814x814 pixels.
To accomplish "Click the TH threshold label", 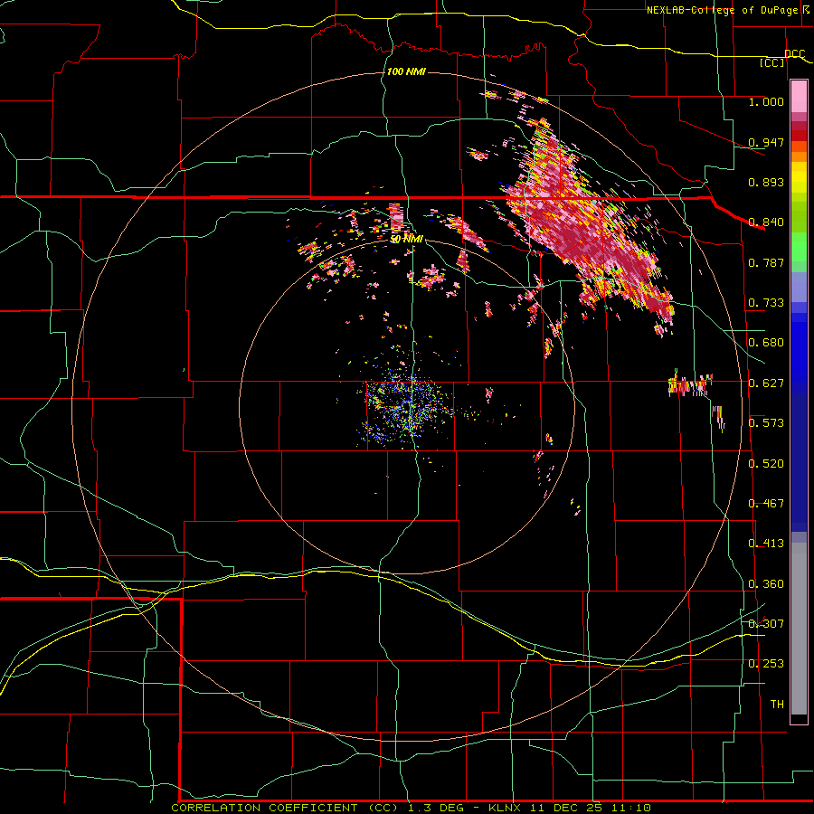I will 777,705.
